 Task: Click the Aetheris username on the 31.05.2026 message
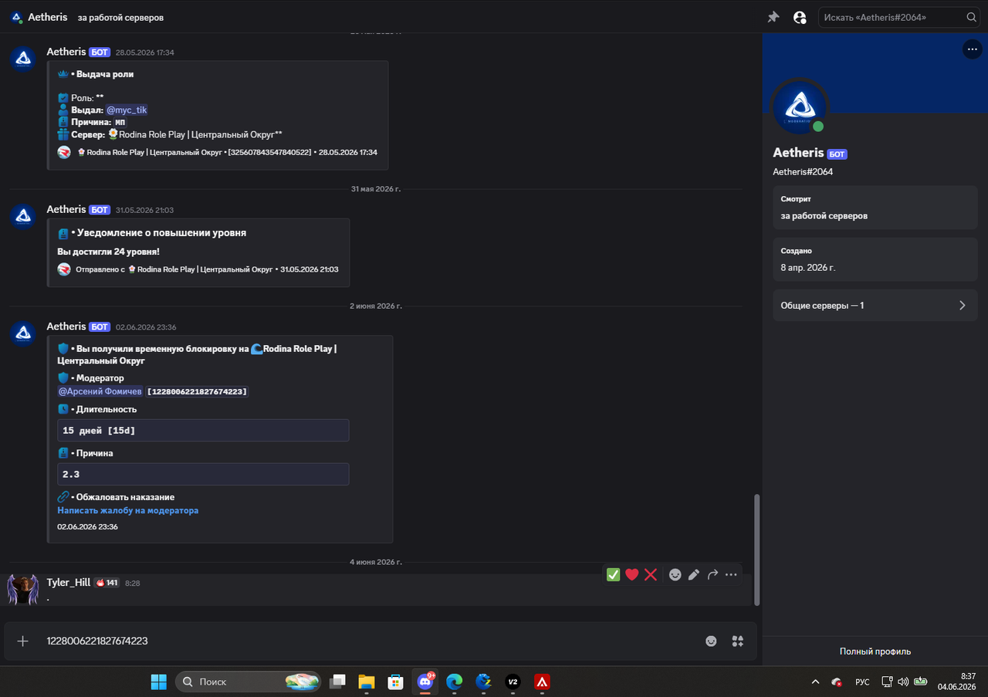click(x=66, y=209)
